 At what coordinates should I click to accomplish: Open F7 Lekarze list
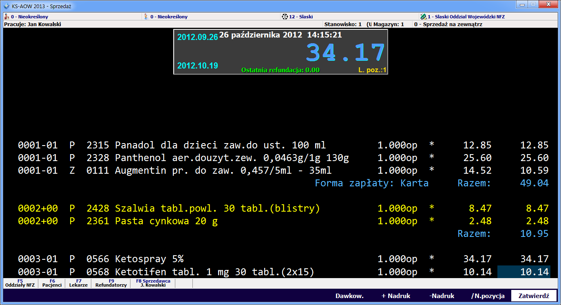coord(78,283)
